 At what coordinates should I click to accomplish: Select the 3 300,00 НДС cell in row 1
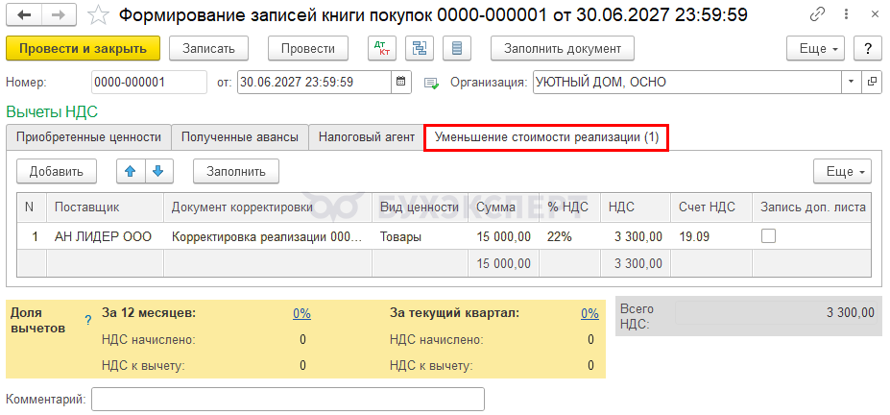pyautogui.click(x=636, y=236)
